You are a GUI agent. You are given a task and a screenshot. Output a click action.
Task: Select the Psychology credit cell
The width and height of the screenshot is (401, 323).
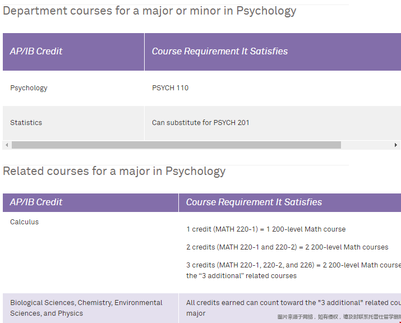[29, 87]
